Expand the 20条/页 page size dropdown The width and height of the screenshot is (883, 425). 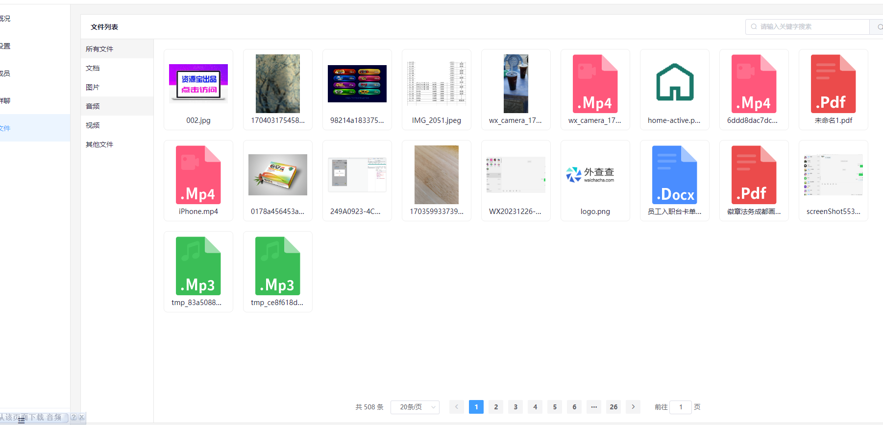coord(415,407)
